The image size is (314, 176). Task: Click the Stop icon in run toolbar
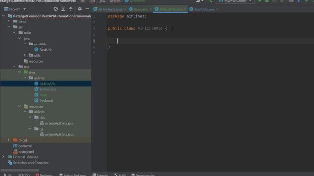(282, 1)
